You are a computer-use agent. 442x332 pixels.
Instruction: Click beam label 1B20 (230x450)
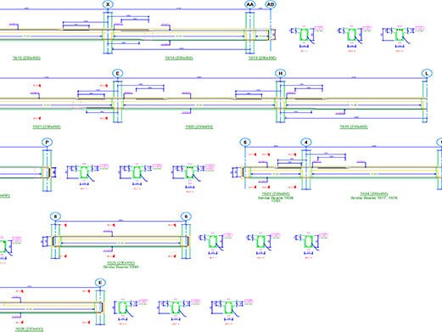click(199, 127)
